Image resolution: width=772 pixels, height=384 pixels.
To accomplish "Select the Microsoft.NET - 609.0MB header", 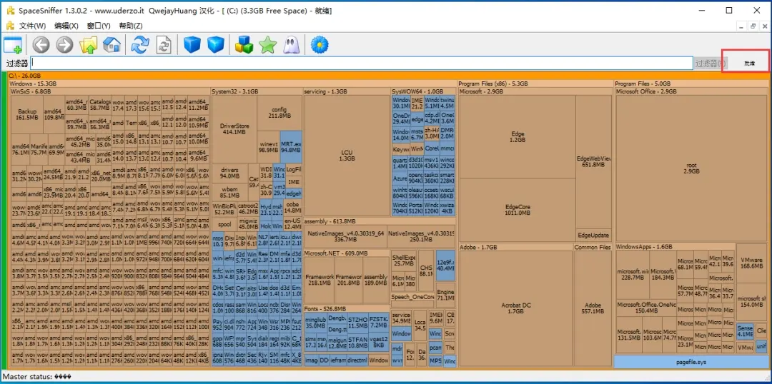I will (347, 253).
